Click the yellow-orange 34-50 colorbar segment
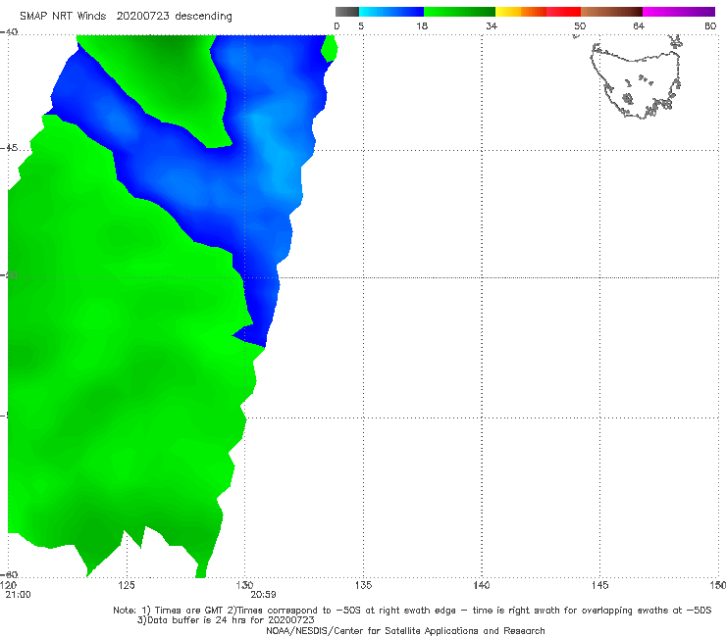Image resolution: width=726 pixels, height=637 pixels. 538,12
